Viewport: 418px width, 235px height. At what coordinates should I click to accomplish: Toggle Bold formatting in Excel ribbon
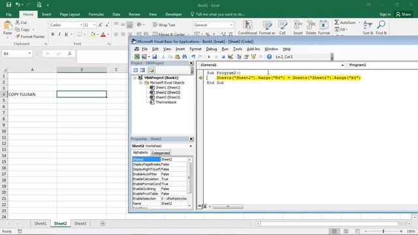pyautogui.click(x=53, y=35)
